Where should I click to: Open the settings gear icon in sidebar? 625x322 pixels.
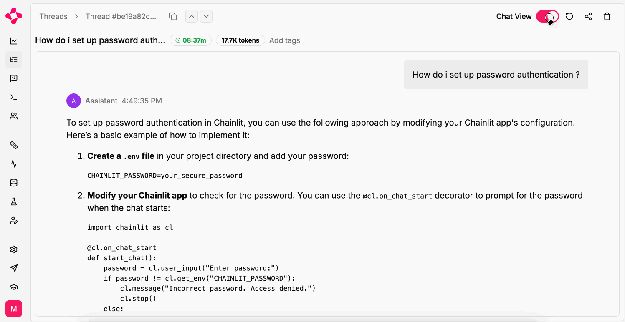(14, 249)
